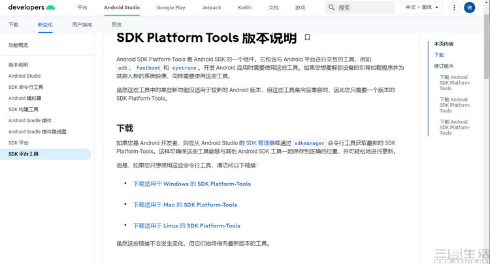
Task: Focus the 搜索 search field
Action: pos(360,7)
